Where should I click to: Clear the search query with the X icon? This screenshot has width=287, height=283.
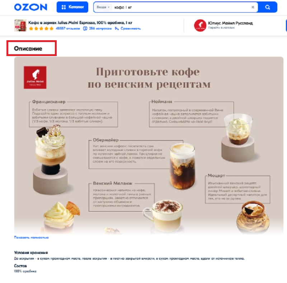click(253, 7)
